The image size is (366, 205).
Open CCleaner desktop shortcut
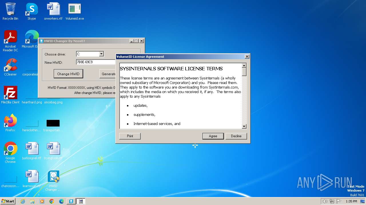[x=10, y=67]
